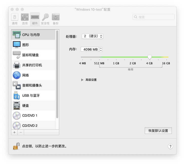Image resolution: width=185 pixels, height=165 pixels.
Task: Switch to the 安全性 tab label
Action: click(x=45, y=23)
